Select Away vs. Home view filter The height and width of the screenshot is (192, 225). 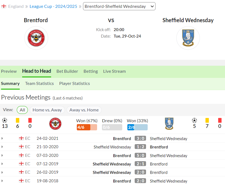(x=84, y=110)
